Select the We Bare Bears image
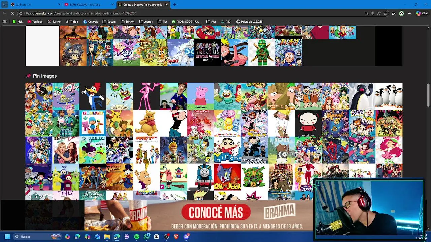 coord(281,150)
